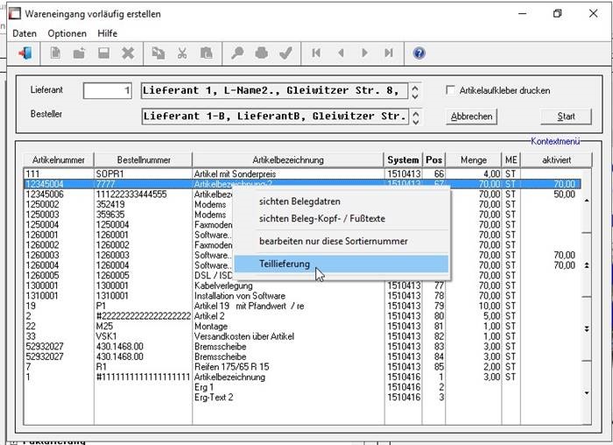Choose sichten Beleg-Kopf- / Fußtexte entry
Screen dimensions: 613x445
(x=321, y=219)
